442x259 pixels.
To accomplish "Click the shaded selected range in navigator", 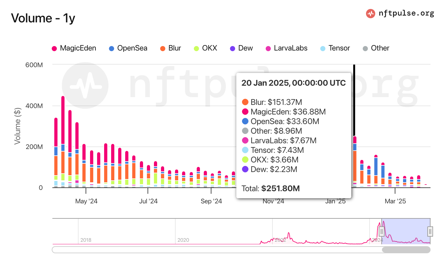I will coord(406,232).
